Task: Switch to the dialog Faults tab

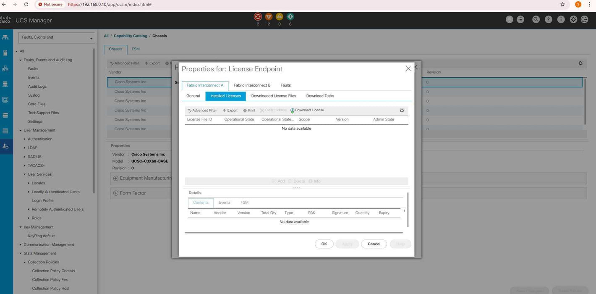Action: [x=285, y=85]
